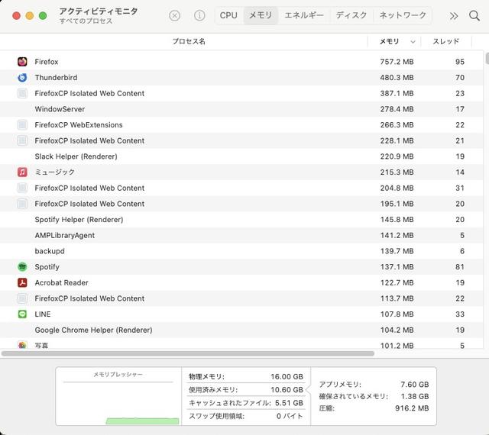Click the 480.3 MB memory value
Viewport: 489px width, 435px height.
coord(397,78)
